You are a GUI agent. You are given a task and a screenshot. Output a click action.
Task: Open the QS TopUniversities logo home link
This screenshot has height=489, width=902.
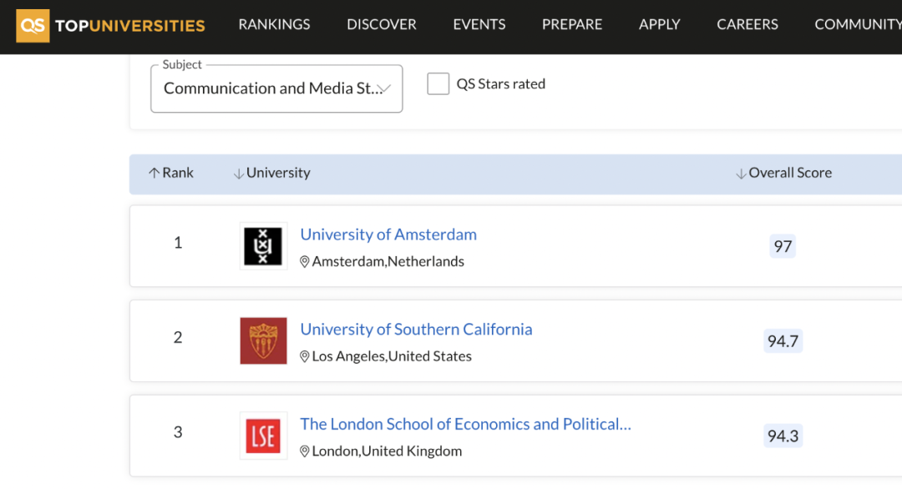click(110, 25)
